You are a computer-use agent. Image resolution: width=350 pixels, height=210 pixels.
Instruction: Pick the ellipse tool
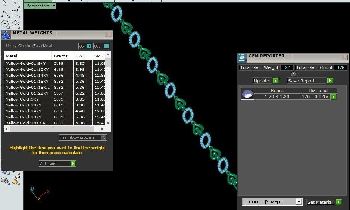[x=15, y=23]
